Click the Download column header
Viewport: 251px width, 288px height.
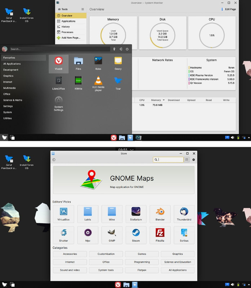point(174,100)
